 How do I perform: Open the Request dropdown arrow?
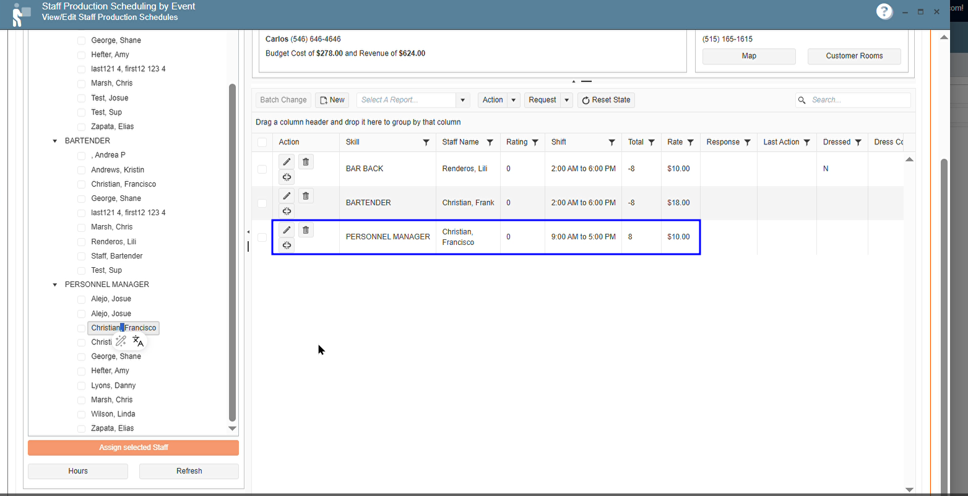566,100
